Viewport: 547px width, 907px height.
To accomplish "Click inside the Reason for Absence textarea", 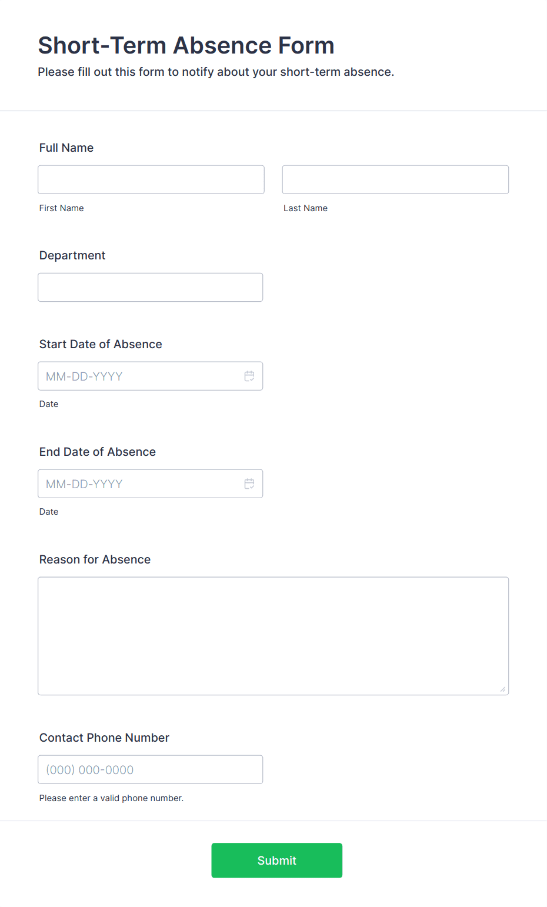I will tap(273, 635).
